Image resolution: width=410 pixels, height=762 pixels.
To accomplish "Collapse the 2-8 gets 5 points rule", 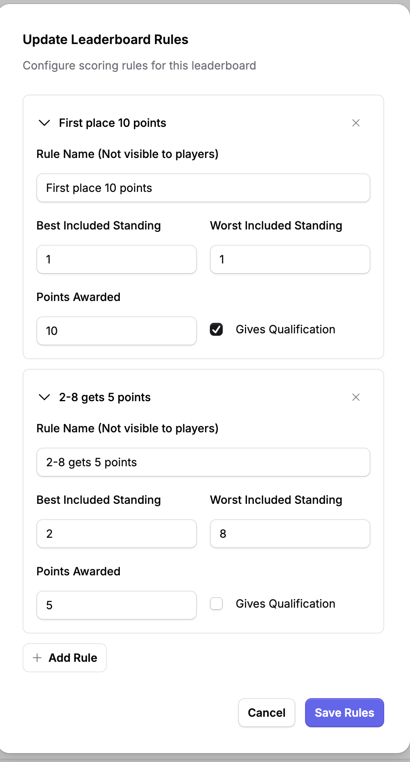I will (44, 397).
